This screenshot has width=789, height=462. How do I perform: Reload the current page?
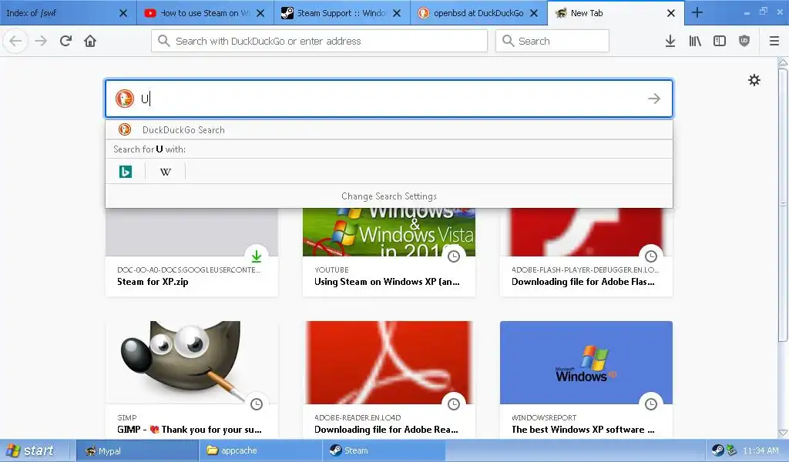[x=65, y=41]
